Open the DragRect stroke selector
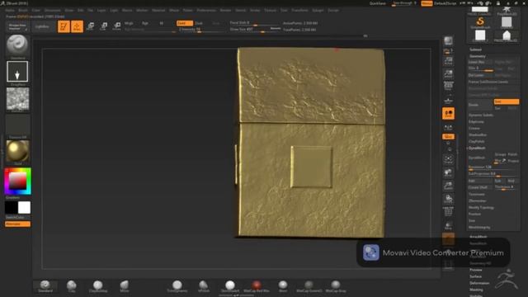This screenshot has width=528, height=297. coord(17,72)
